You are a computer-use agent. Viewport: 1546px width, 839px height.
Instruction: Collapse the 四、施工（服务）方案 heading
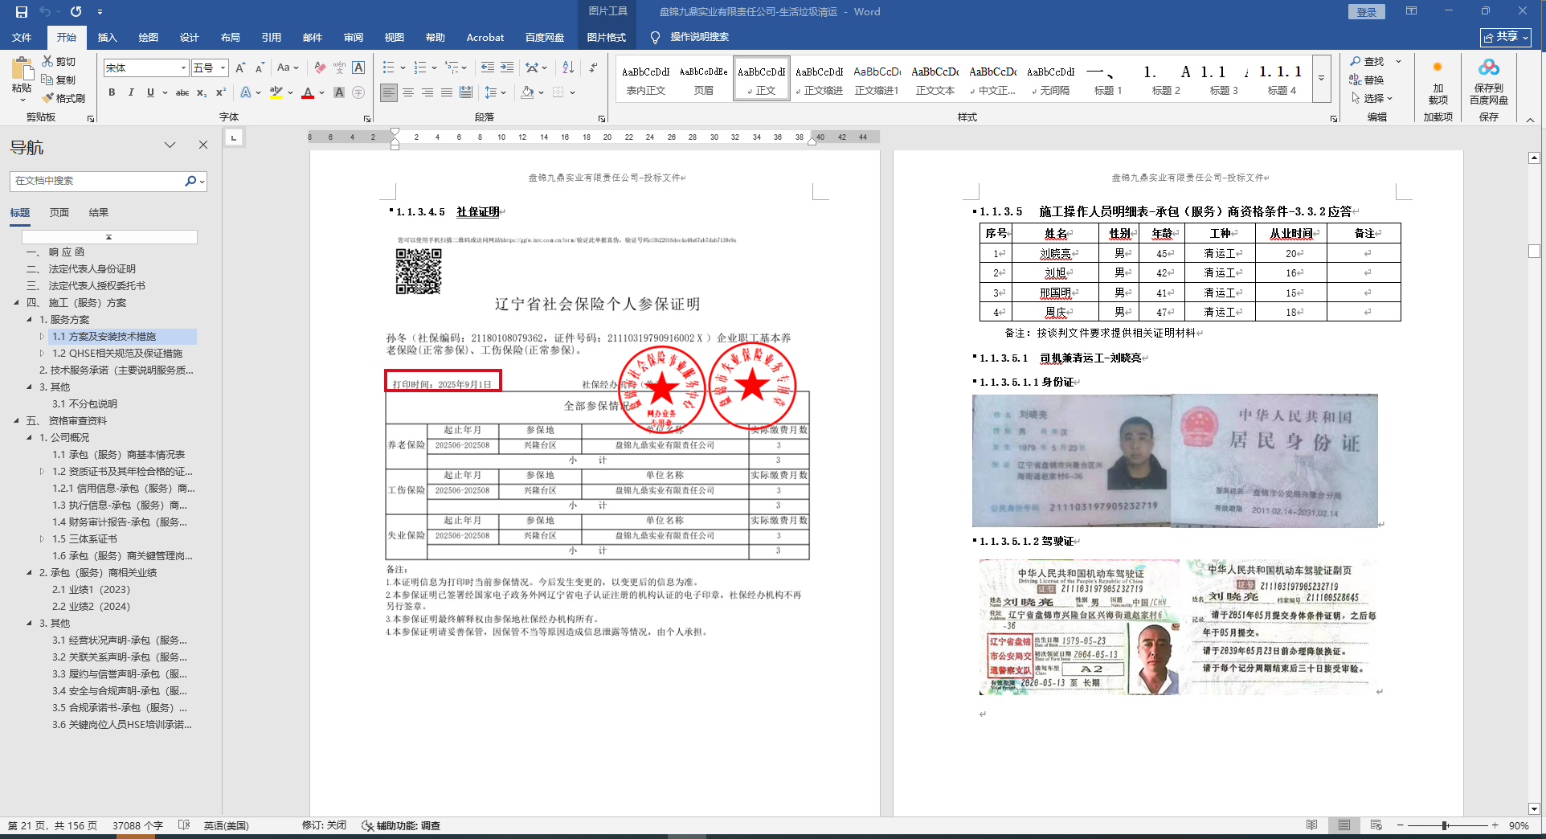point(17,303)
